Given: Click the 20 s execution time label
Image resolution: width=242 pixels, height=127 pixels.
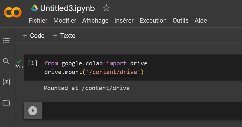Looking at the screenshot, I should point(19,67).
